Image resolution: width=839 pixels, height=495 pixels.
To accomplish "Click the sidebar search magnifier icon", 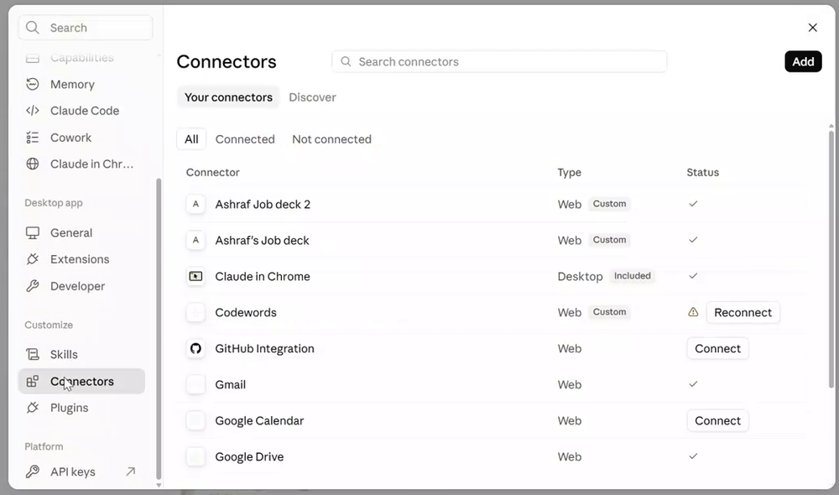I will click(33, 28).
